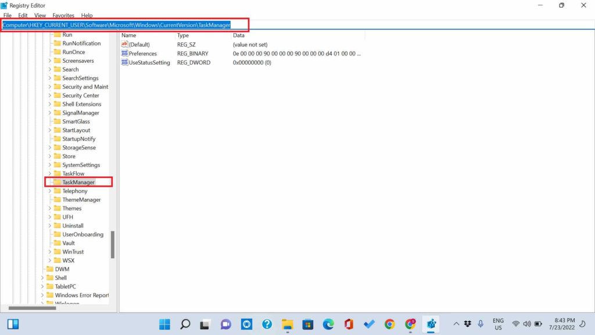Click the tree pane horizontal scrollbar thumb
This screenshot has width=595, height=335.
click(33, 308)
